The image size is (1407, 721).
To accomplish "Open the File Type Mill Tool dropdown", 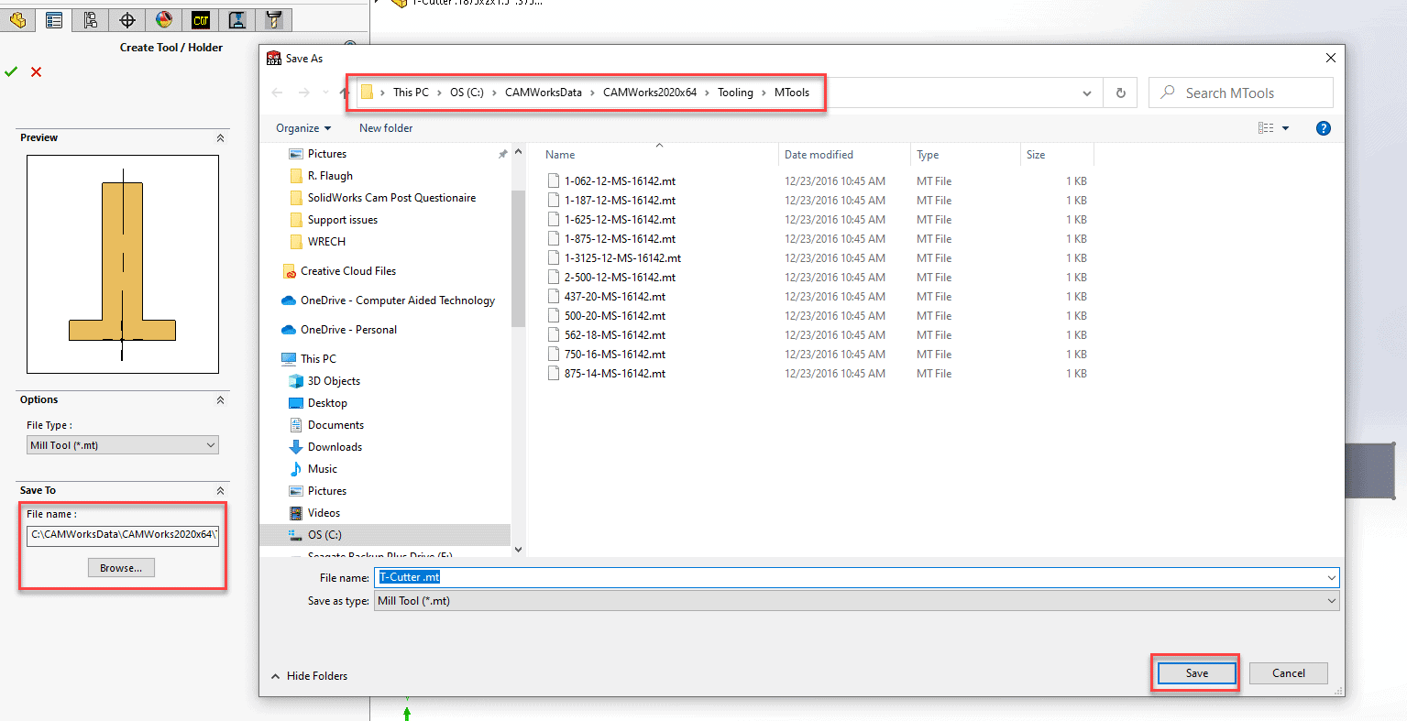I will click(x=123, y=445).
